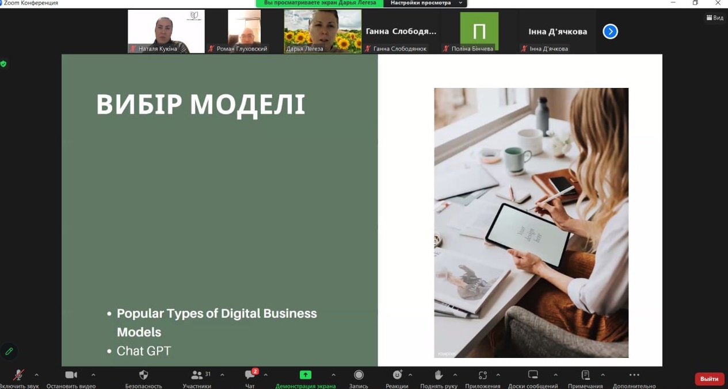This screenshot has width=728, height=389.
Task: Select Наталя Кукіна video thumbnail
Action: [166, 32]
